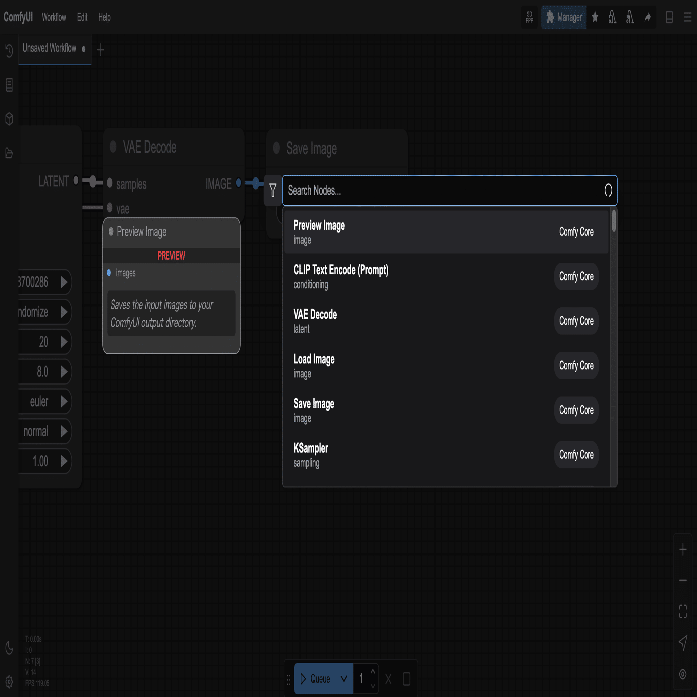The image size is (697, 697).
Task: Click the search results scrollbar
Action: (x=614, y=222)
